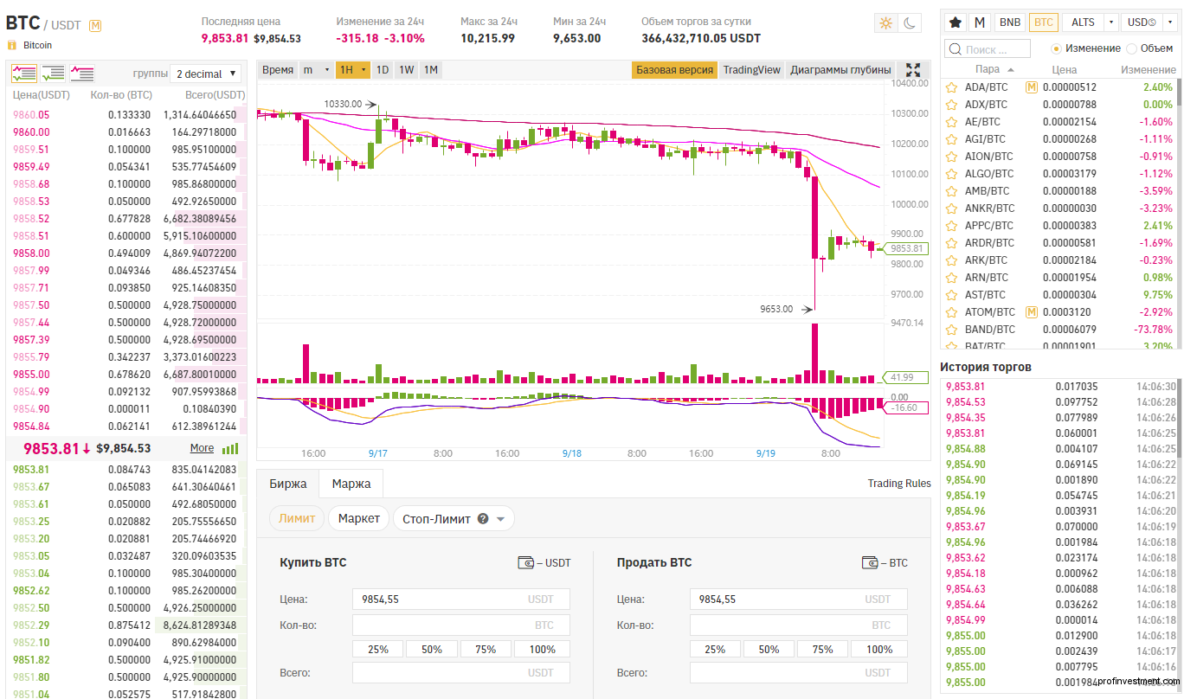
Task: Show bids-only order book view
Action: point(53,74)
